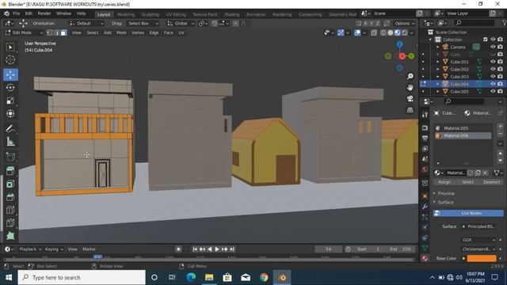The height and width of the screenshot is (285, 507).
Task: Switch to vertex select mode
Action: pos(49,32)
